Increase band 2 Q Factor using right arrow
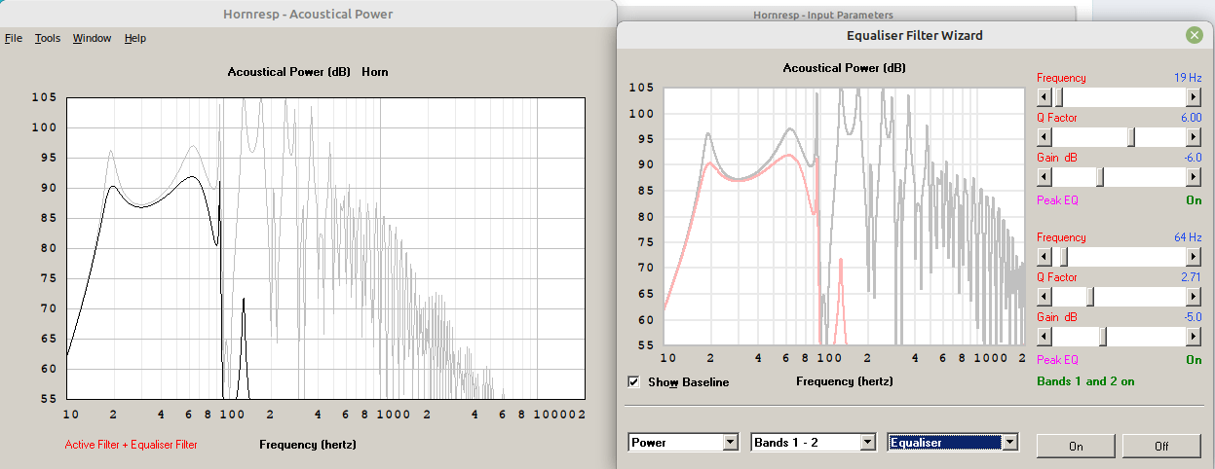 (1193, 296)
